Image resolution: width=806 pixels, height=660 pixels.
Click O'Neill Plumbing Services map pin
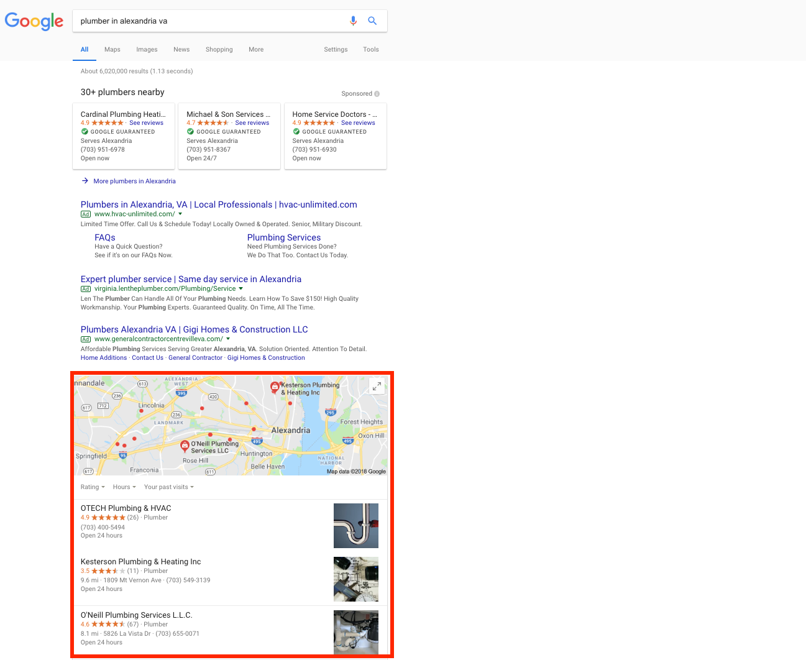[x=185, y=445]
